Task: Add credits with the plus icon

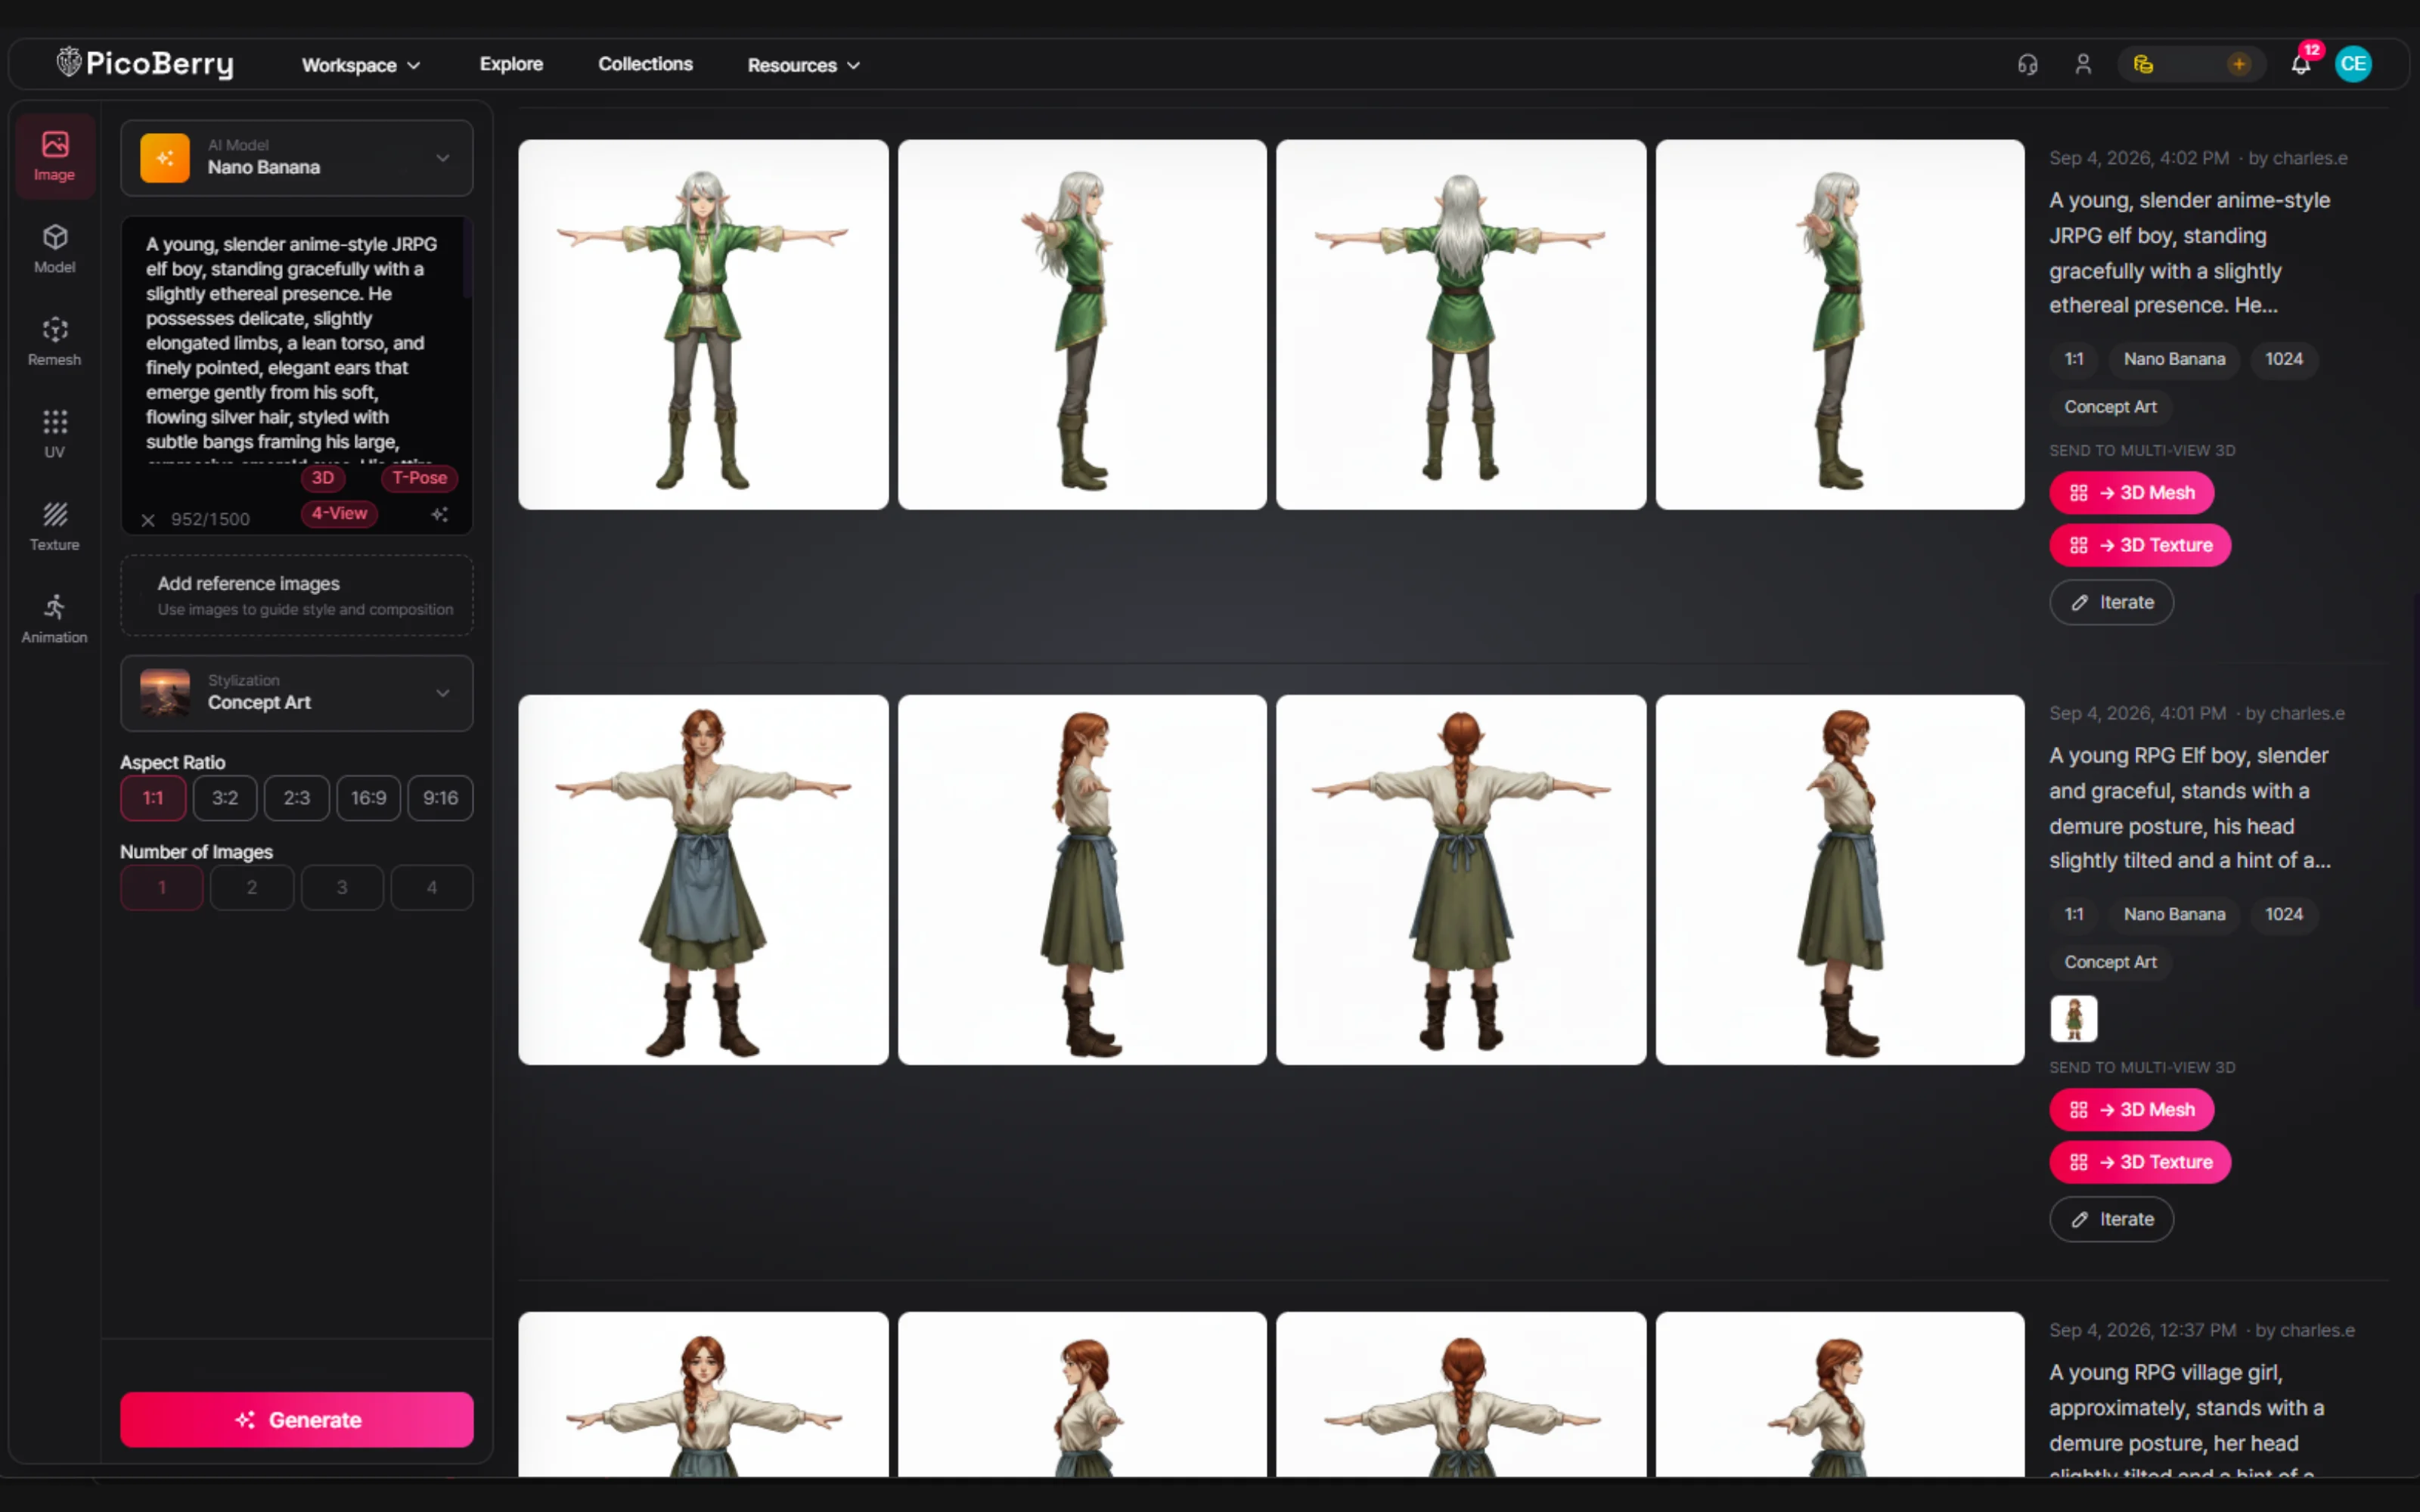Action: pos(2239,65)
